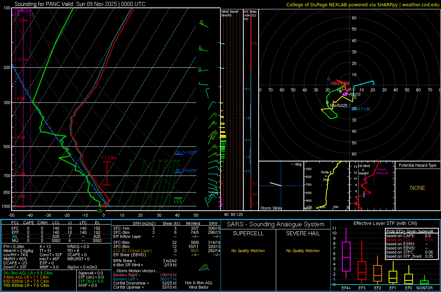Click the 'Supercell = 0.0' composite value
The image size is (441, 292).
(x=90, y=273)
